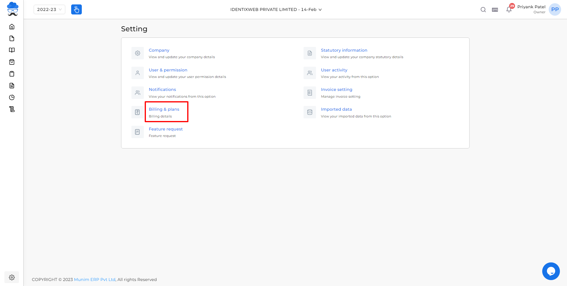Click the Billing & plans rupee icon
This screenshot has height=286, width=567.
coord(138,112)
